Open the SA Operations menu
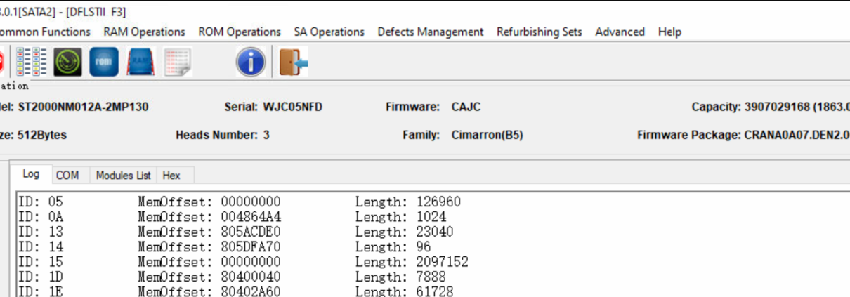The width and height of the screenshot is (850, 297). tap(329, 32)
